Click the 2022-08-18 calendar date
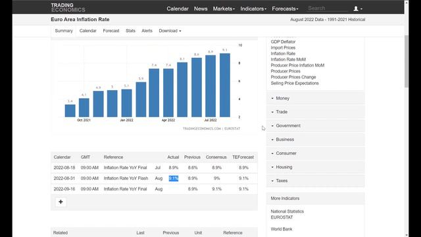This screenshot has width=421, height=237. coord(64,168)
